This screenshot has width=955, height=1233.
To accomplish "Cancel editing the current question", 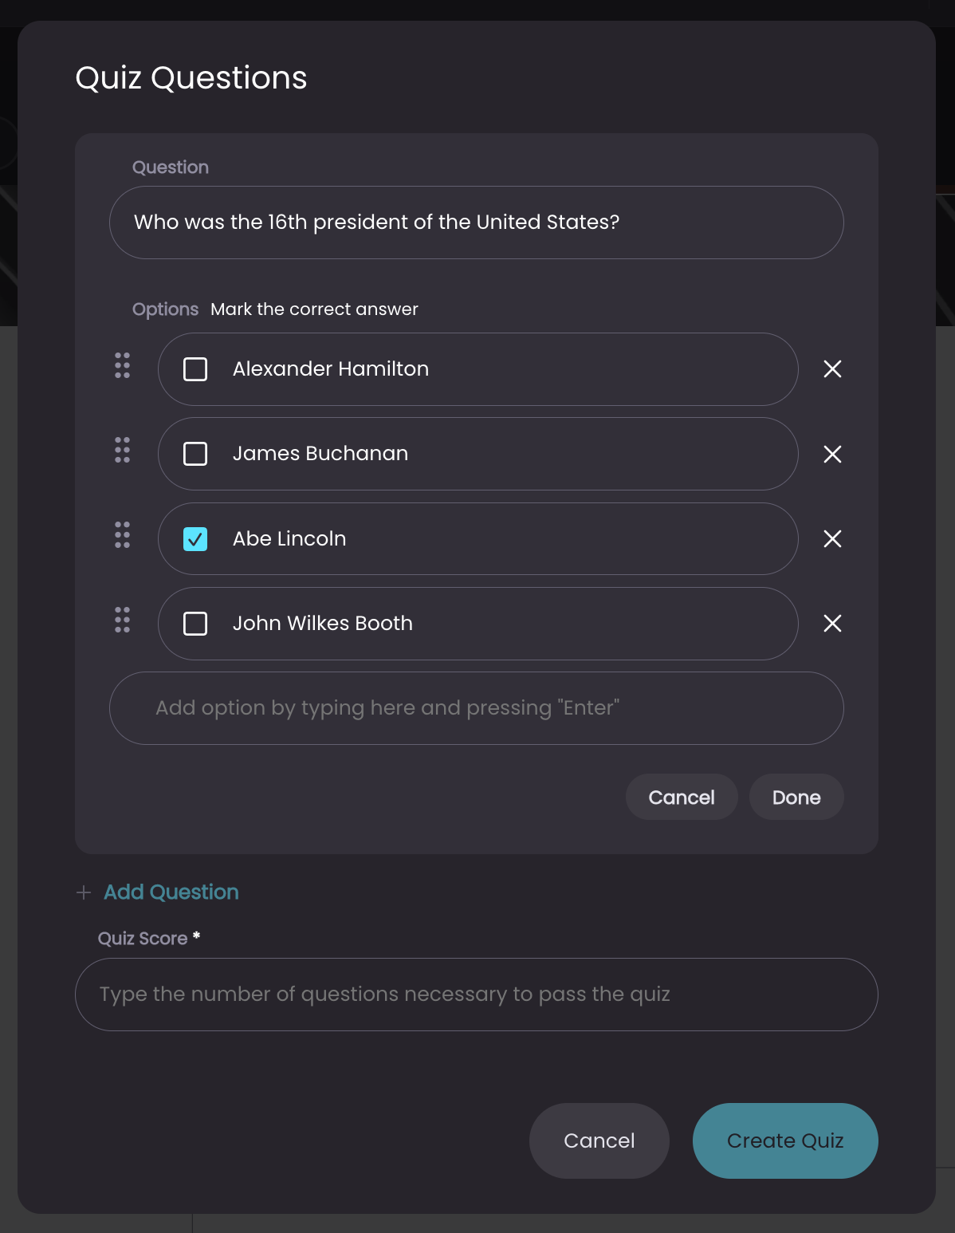I will [682, 797].
